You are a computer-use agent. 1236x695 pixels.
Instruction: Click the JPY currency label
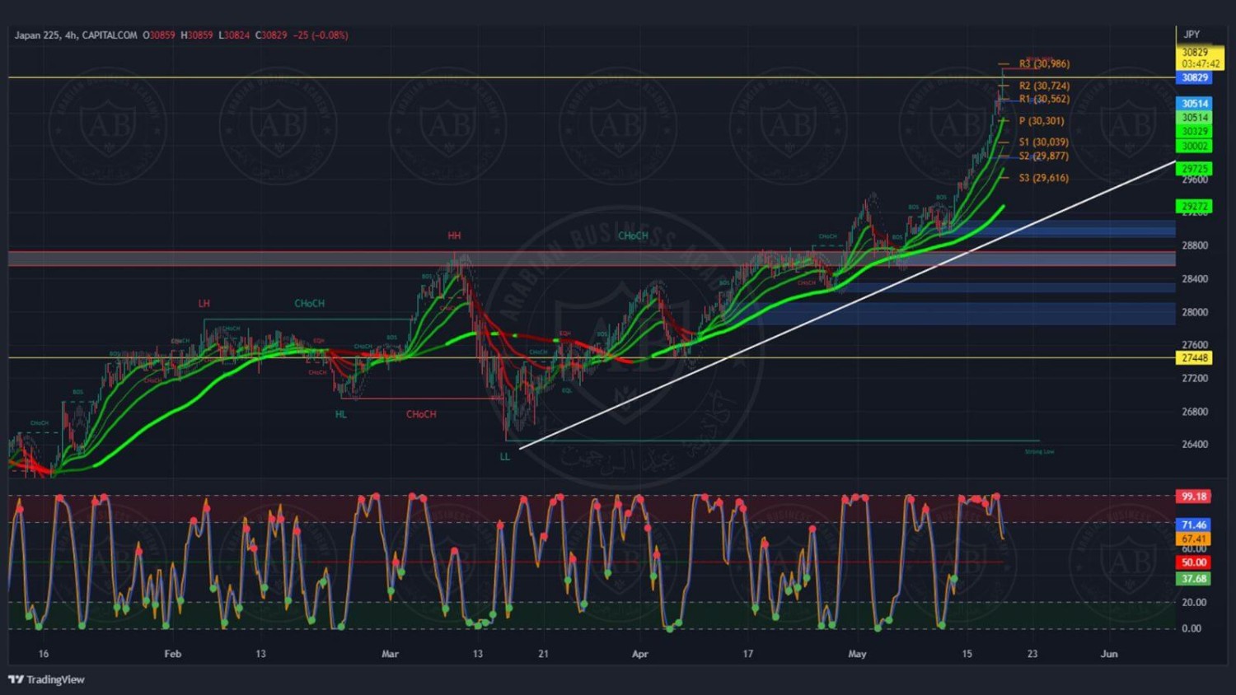[1192, 35]
